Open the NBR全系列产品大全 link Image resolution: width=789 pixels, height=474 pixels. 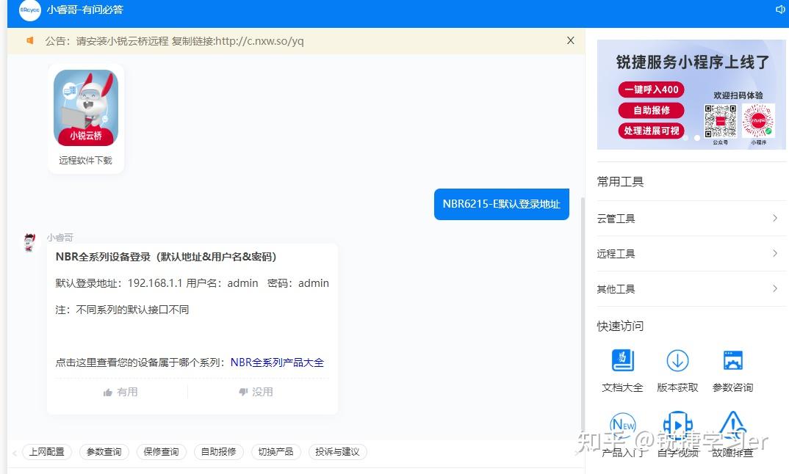point(277,362)
